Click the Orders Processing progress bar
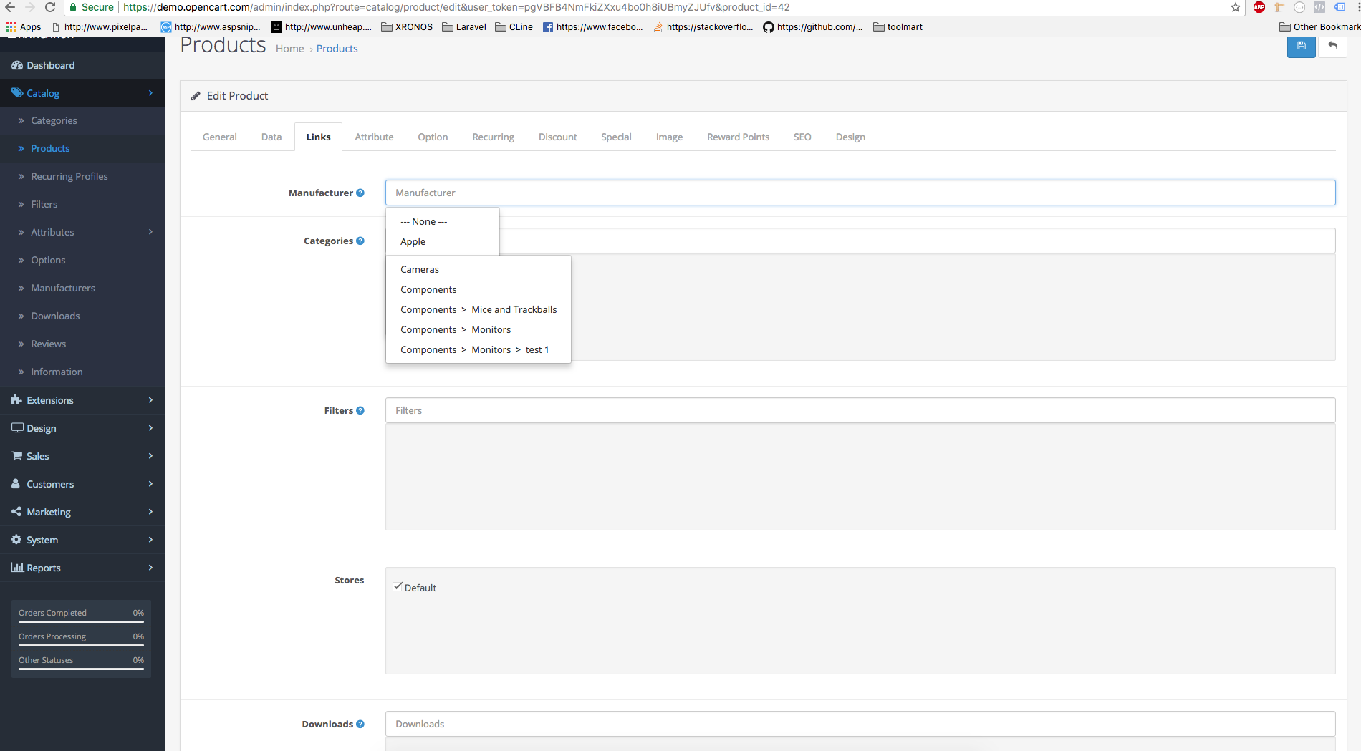The width and height of the screenshot is (1361, 751). click(81, 645)
